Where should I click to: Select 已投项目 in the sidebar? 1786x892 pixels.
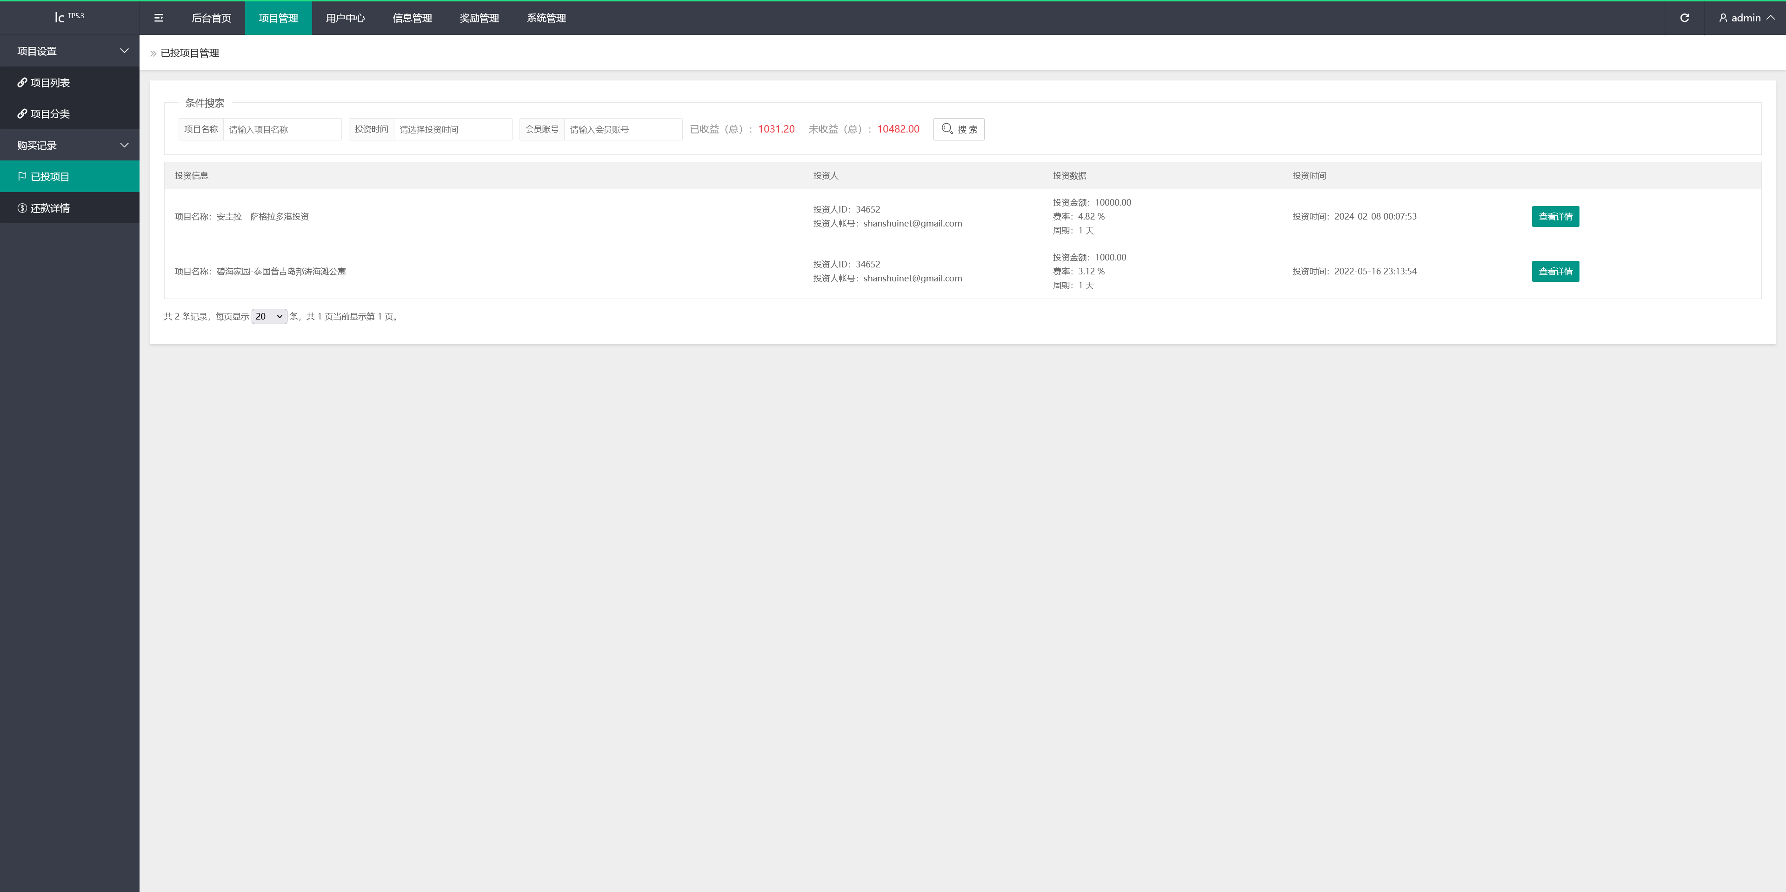(x=50, y=177)
